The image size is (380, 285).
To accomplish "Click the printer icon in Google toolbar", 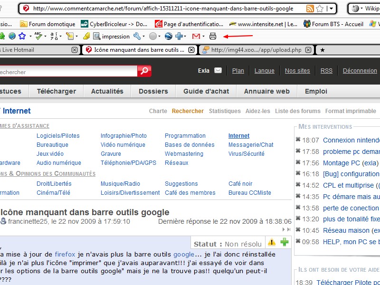I will pyautogui.click(x=213, y=36).
